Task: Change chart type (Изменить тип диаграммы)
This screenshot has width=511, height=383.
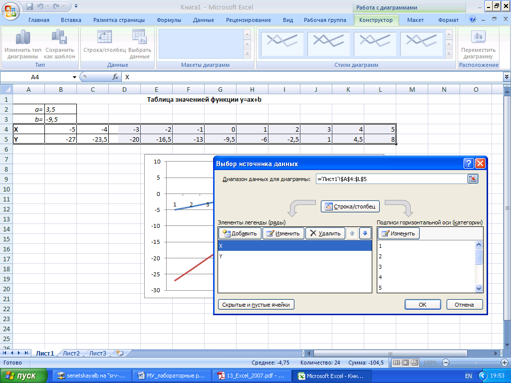Action: [x=23, y=44]
